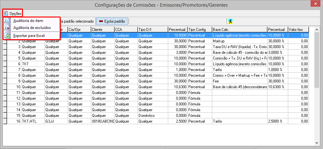Click the row selector for row 12
This screenshot has height=149, width=323.
click(x=5, y=98)
